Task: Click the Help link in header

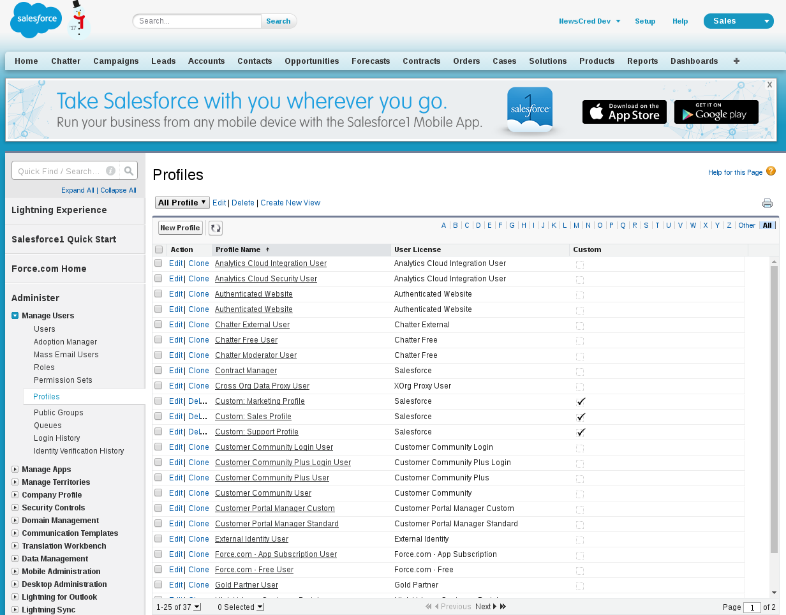Action: pyautogui.click(x=680, y=21)
